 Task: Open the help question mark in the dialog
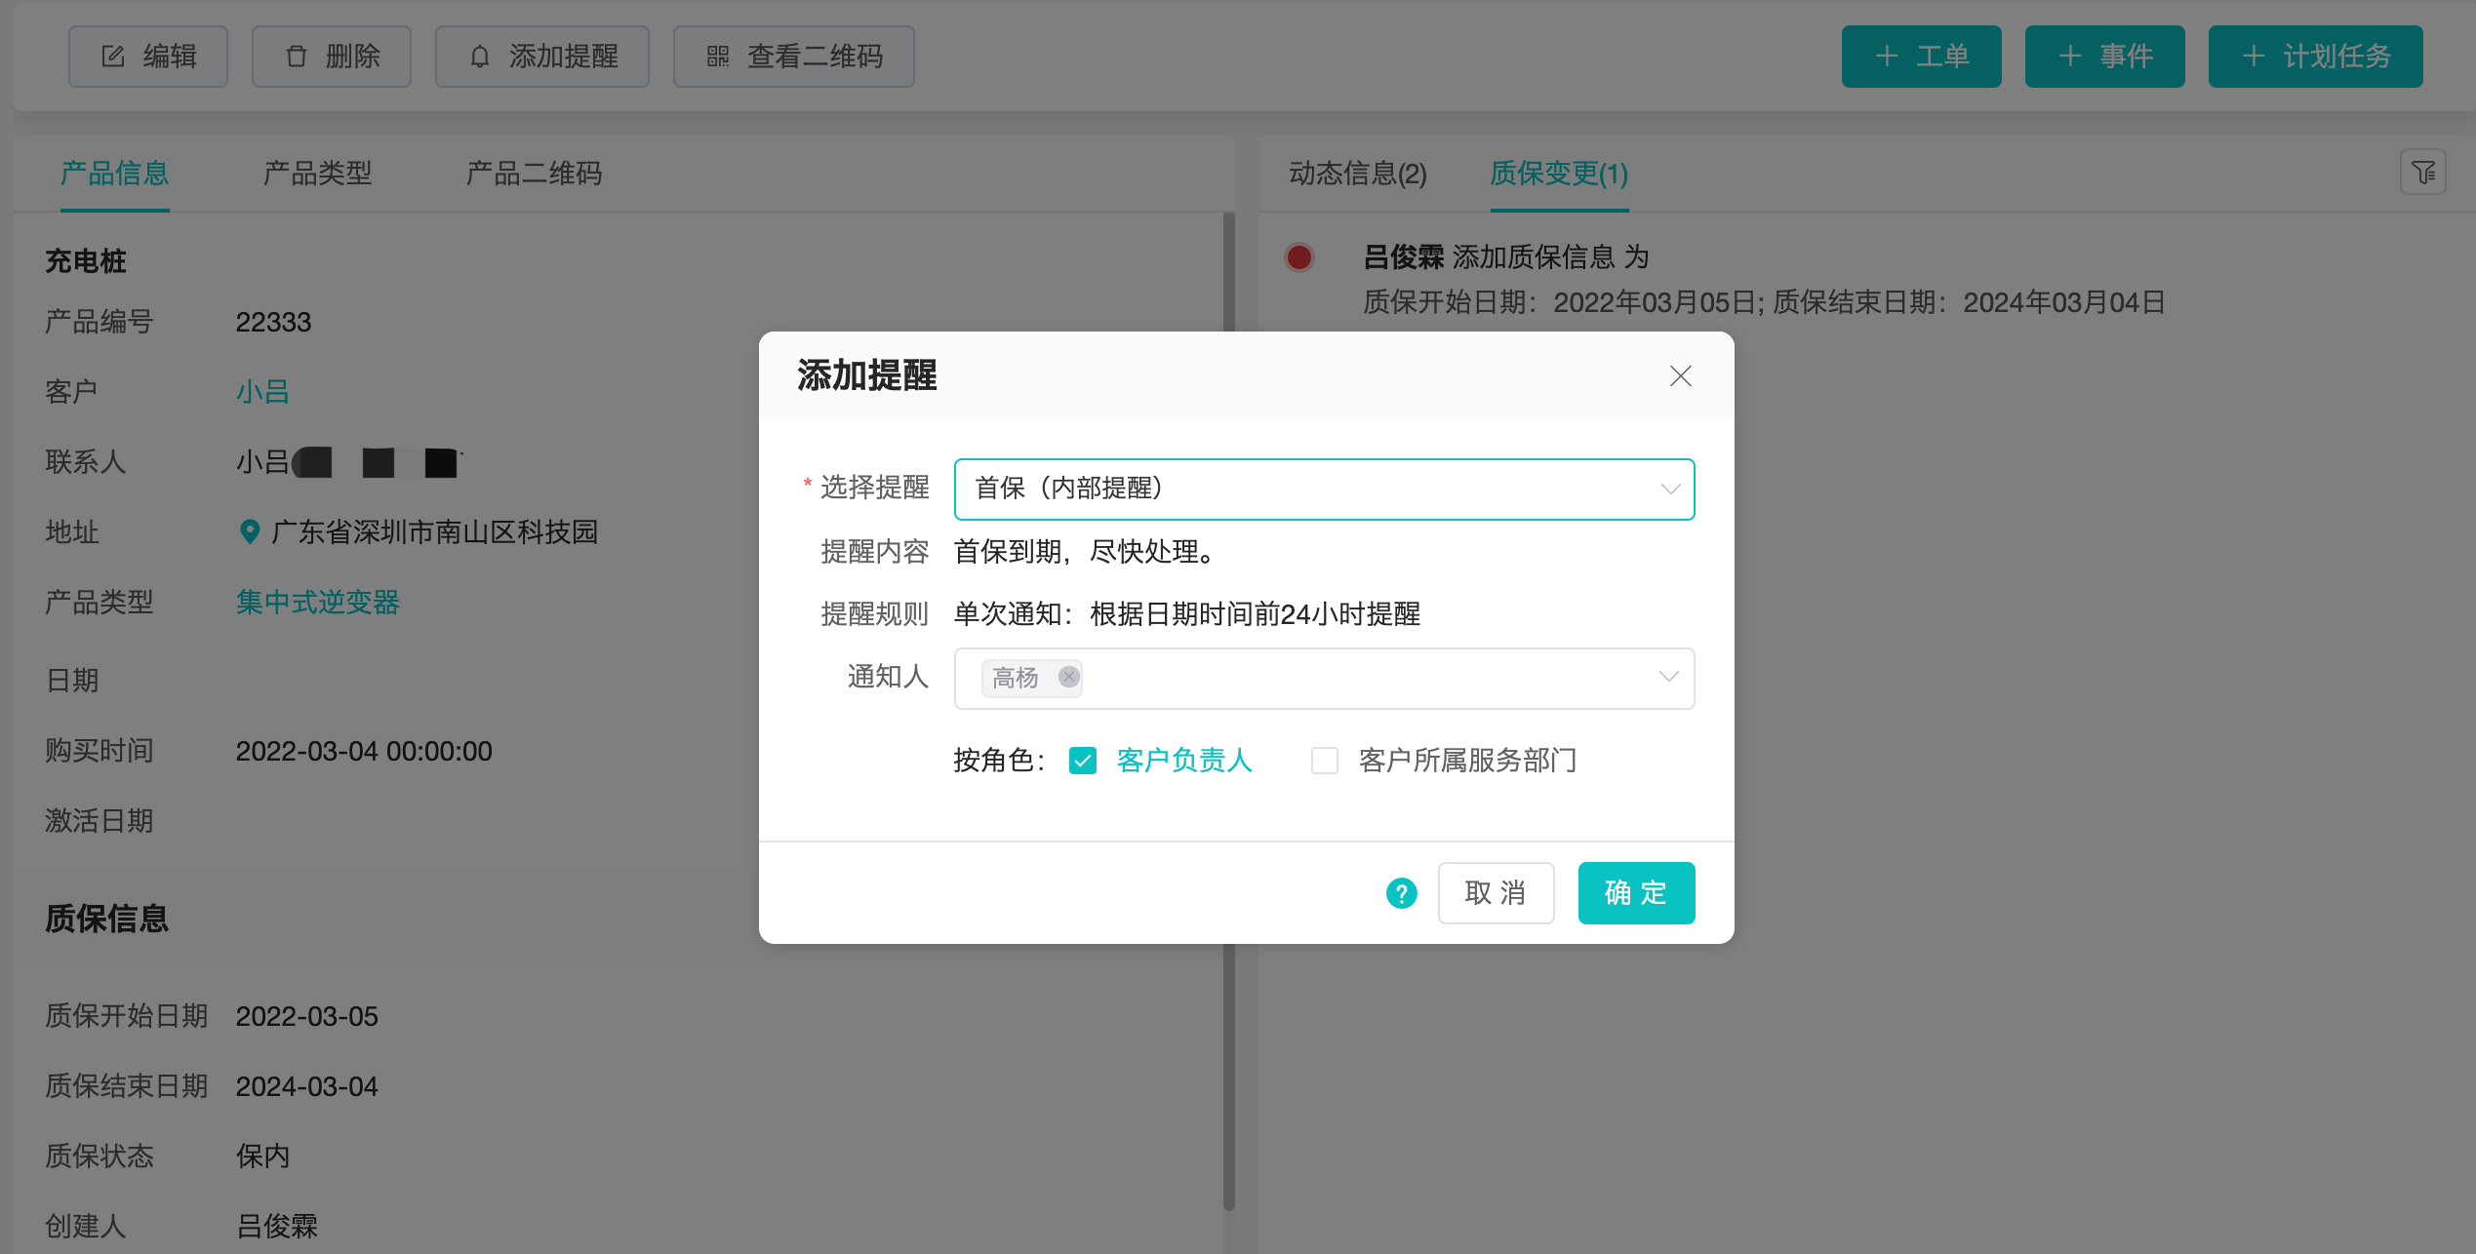(x=1402, y=892)
